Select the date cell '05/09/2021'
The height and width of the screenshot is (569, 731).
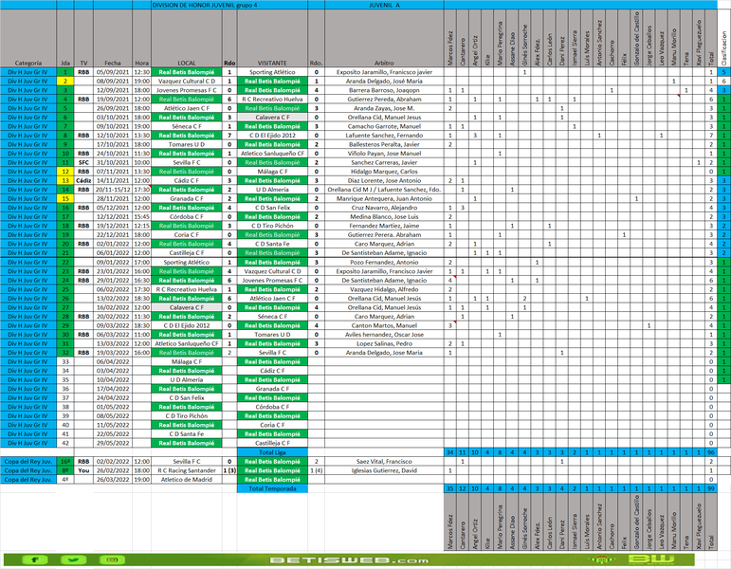pos(113,72)
